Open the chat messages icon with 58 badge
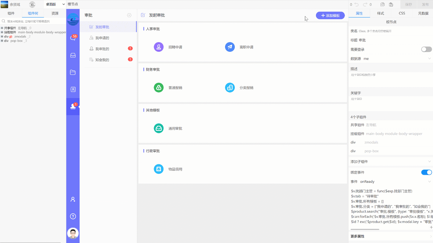This screenshot has width=433, height=243. click(x=73, y=38)
